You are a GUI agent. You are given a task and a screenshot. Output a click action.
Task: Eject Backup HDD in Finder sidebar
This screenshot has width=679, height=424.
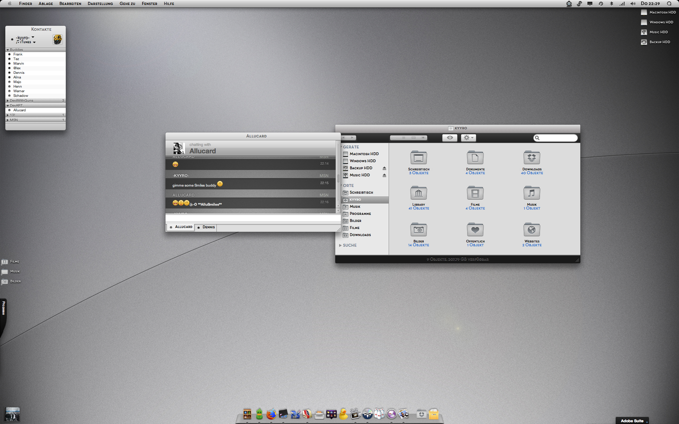[384, 168]
